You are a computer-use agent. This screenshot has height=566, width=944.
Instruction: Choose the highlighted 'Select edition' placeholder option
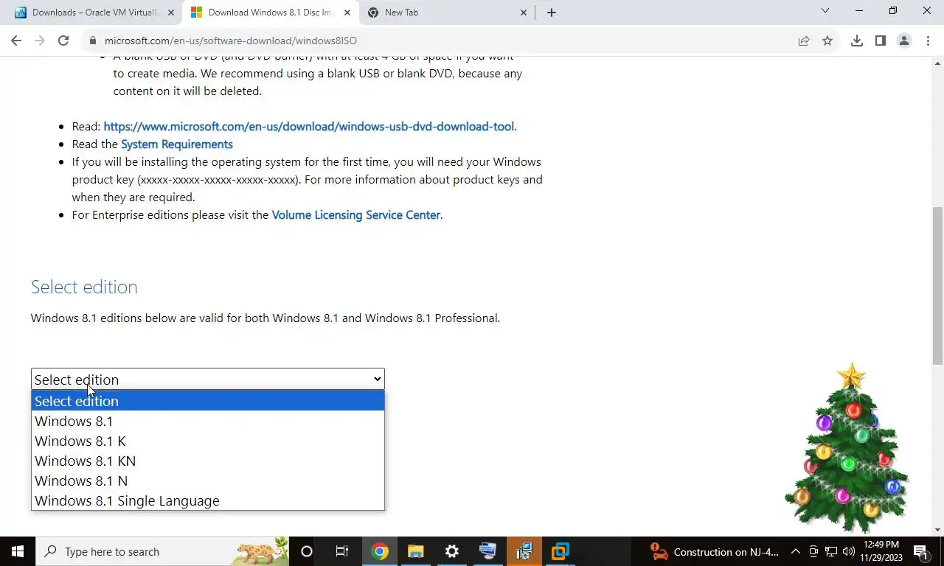point(207,401)
